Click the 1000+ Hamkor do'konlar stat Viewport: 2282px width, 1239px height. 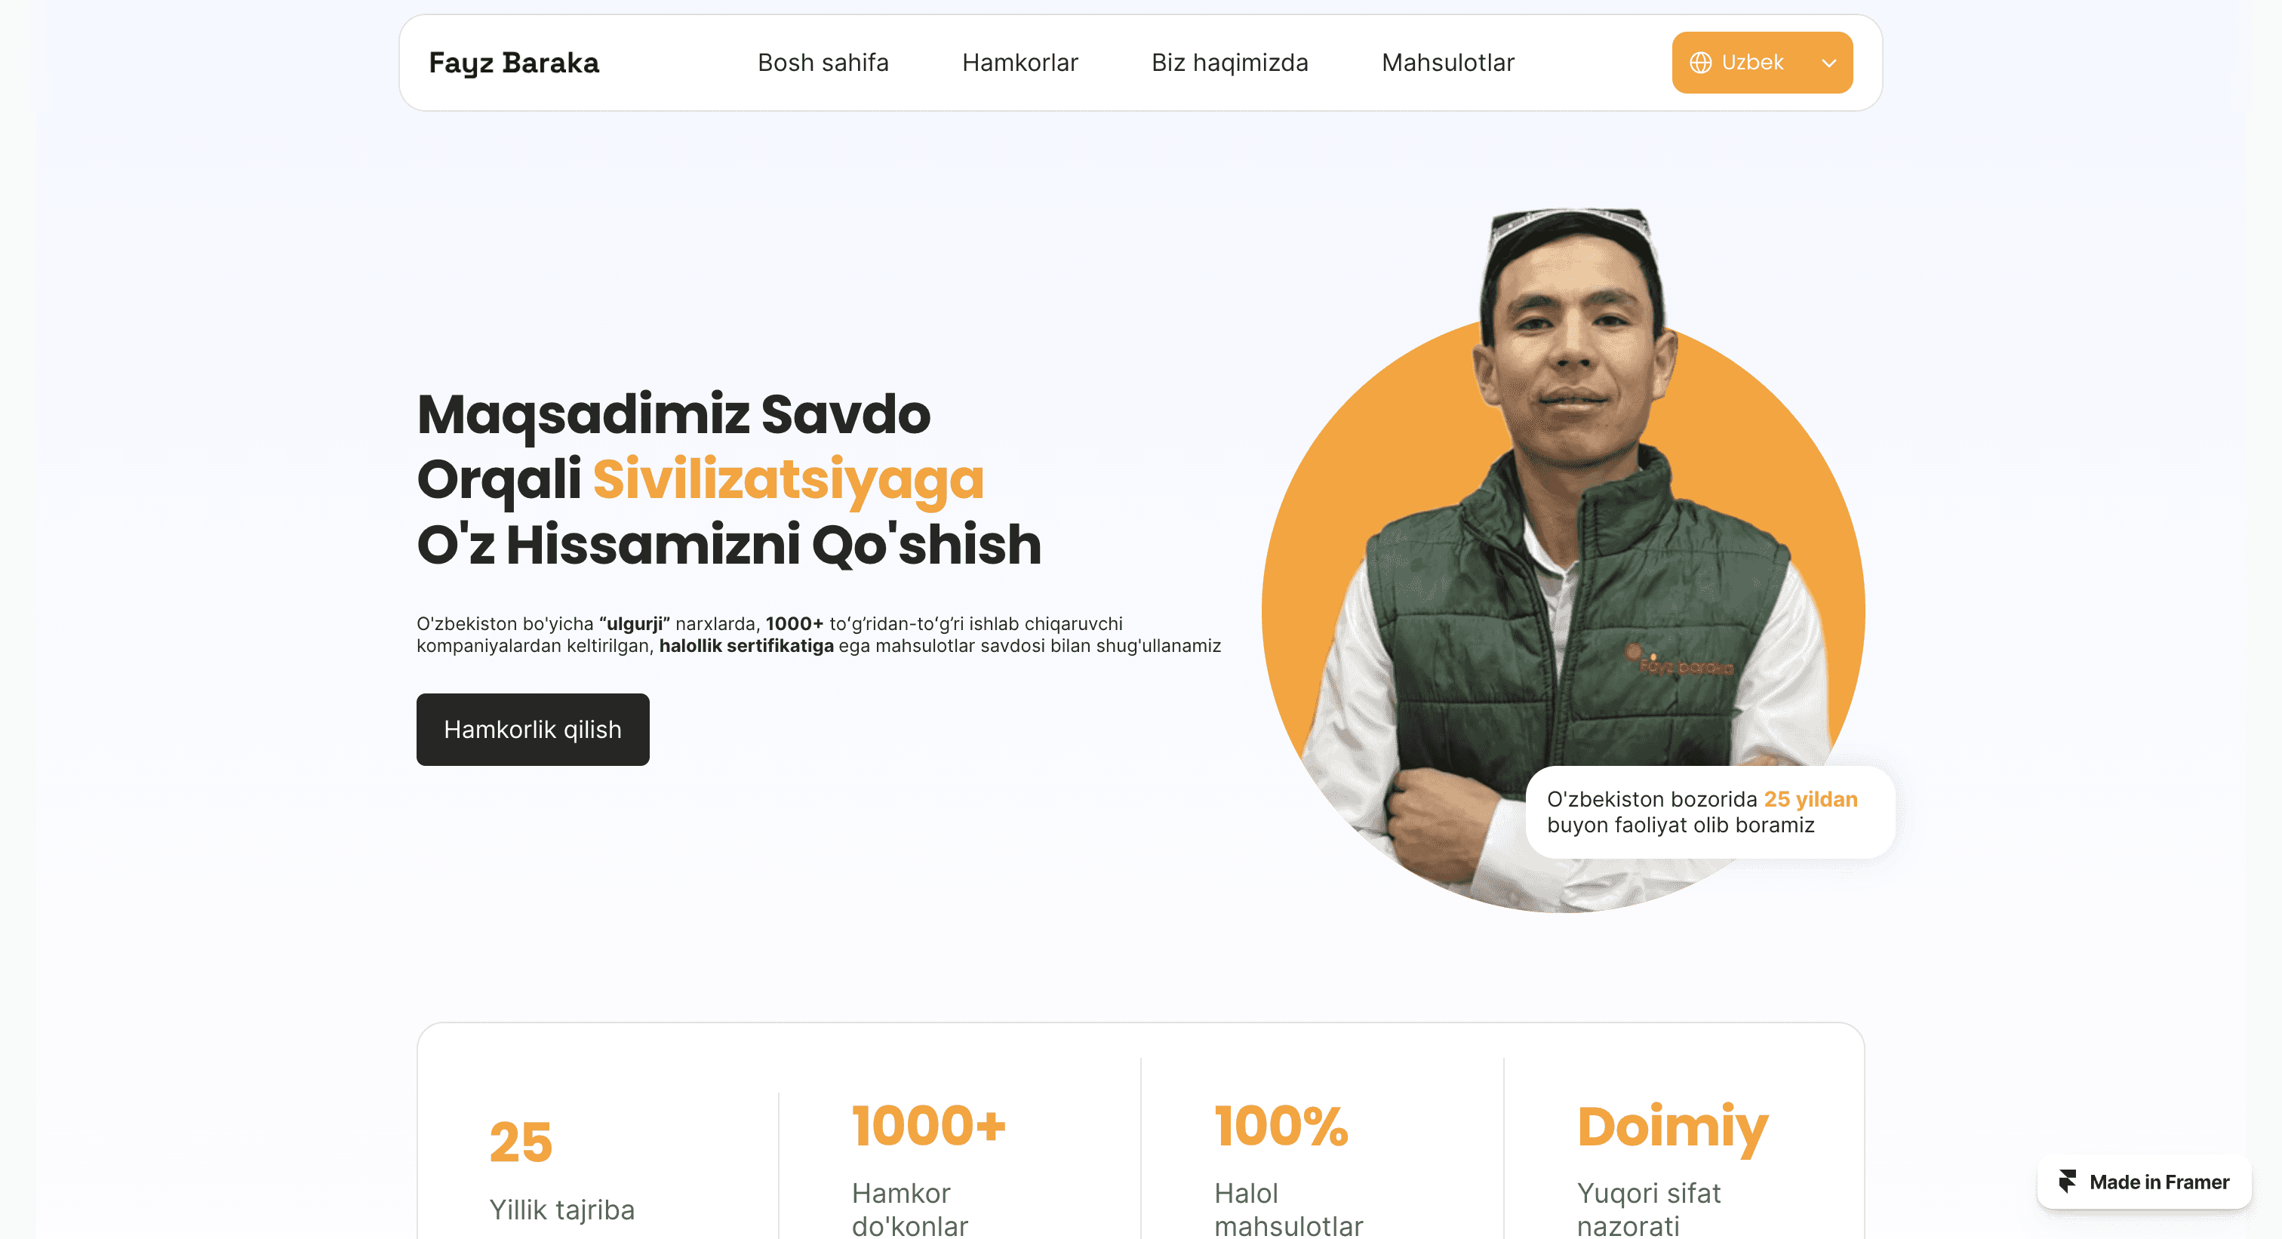[x=927, y=1169]
